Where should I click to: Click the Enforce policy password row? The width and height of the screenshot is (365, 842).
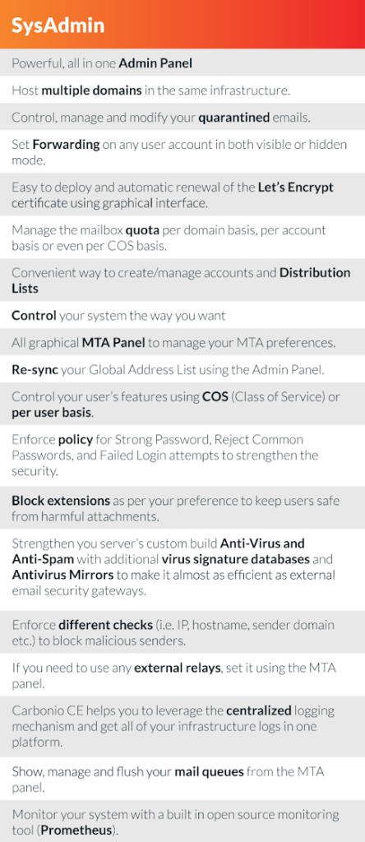click(x=182, y=456)
